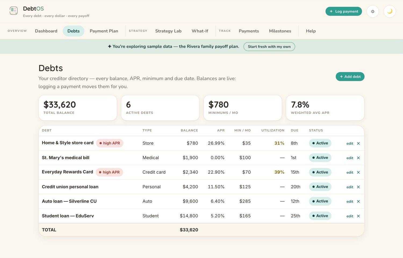Viewport: 403px width, 258px height.
Task: Click Auto loan — Silverline CU name
Action: click(69, 201)
